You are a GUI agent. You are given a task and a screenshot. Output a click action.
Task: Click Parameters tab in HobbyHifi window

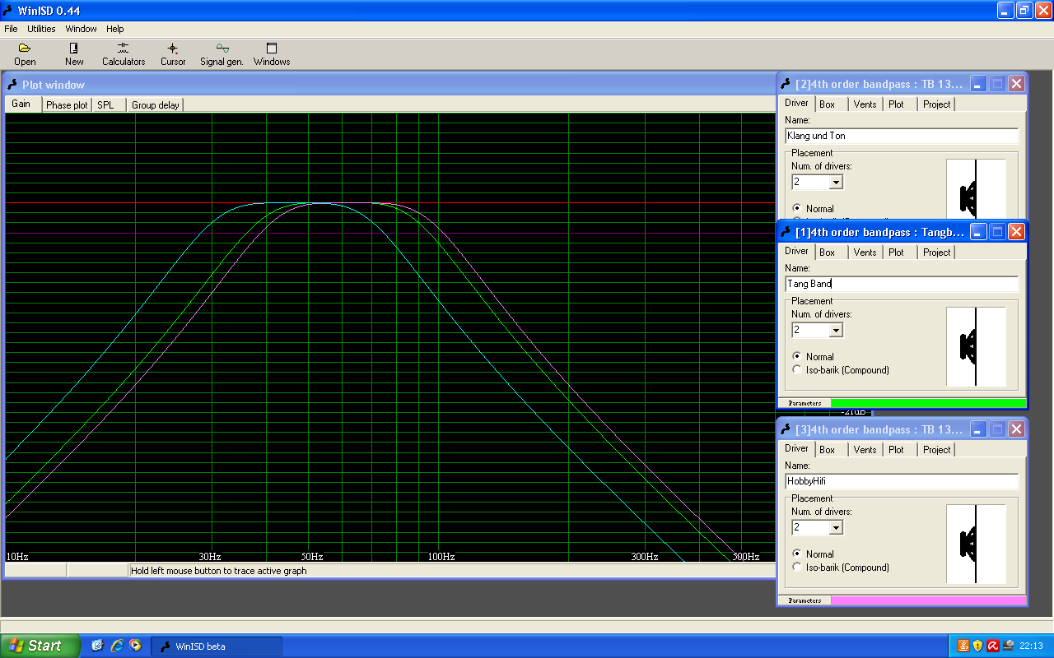[804, 600]
